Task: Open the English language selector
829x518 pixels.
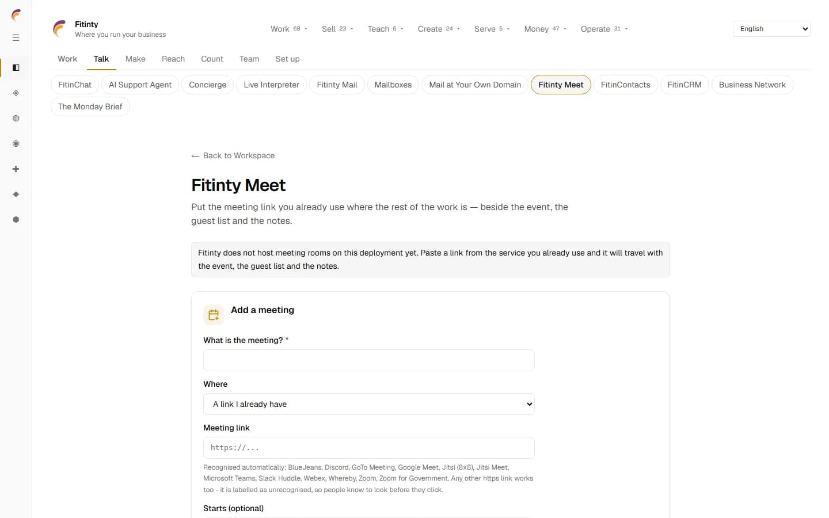Action: point(771,29)
